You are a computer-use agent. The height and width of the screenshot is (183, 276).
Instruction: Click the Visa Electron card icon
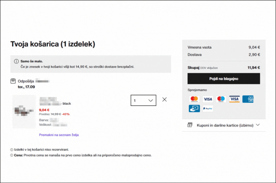tap(235, 99)
